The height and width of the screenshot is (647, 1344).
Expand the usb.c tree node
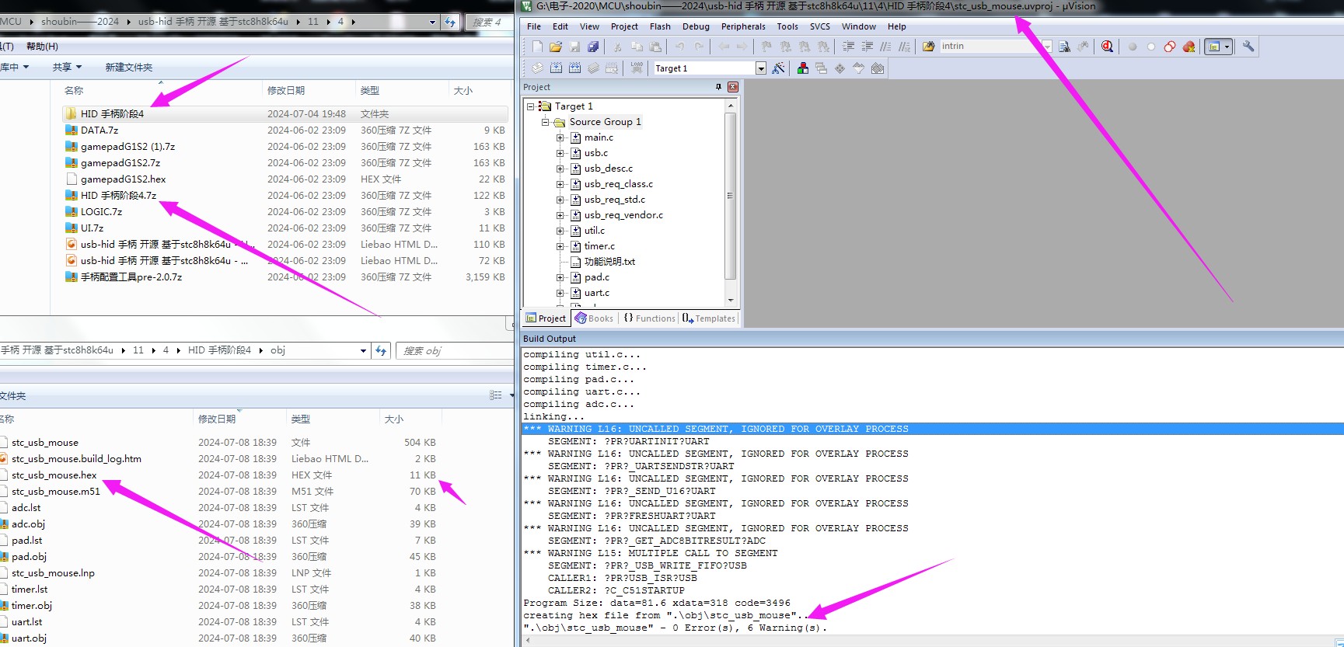560,153
